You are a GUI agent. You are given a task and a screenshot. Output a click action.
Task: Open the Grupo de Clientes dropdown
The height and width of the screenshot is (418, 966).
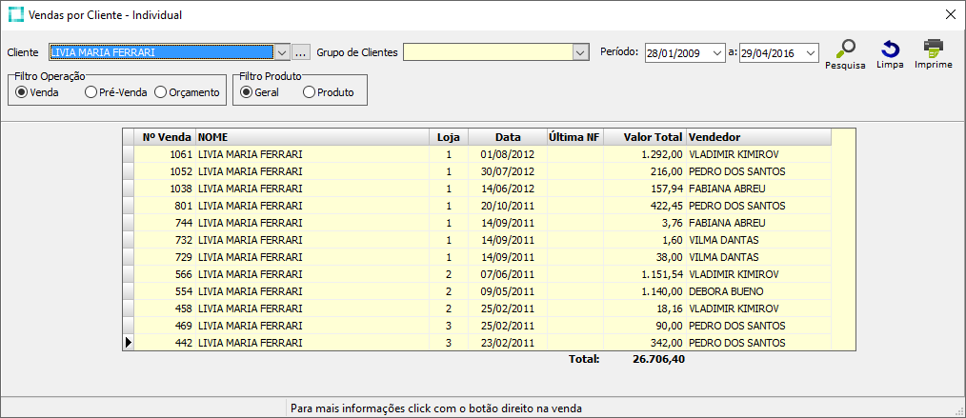tap(581, 52)
